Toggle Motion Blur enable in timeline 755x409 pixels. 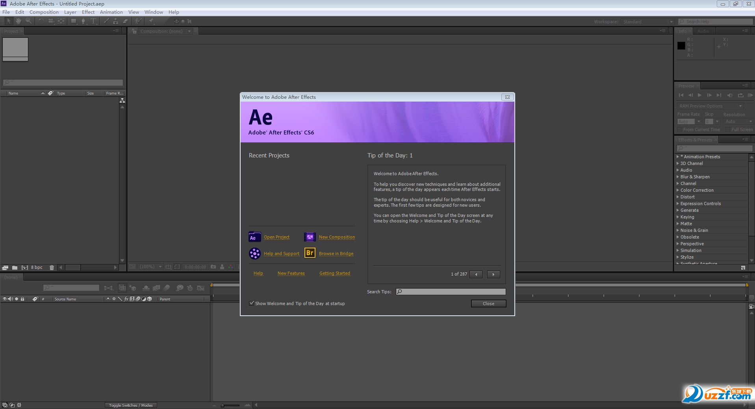point(167,288)
